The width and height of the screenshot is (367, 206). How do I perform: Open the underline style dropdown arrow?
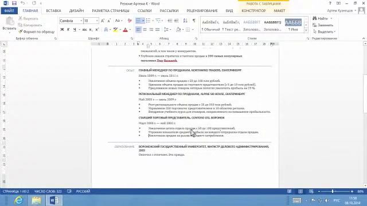pos(79,30)
